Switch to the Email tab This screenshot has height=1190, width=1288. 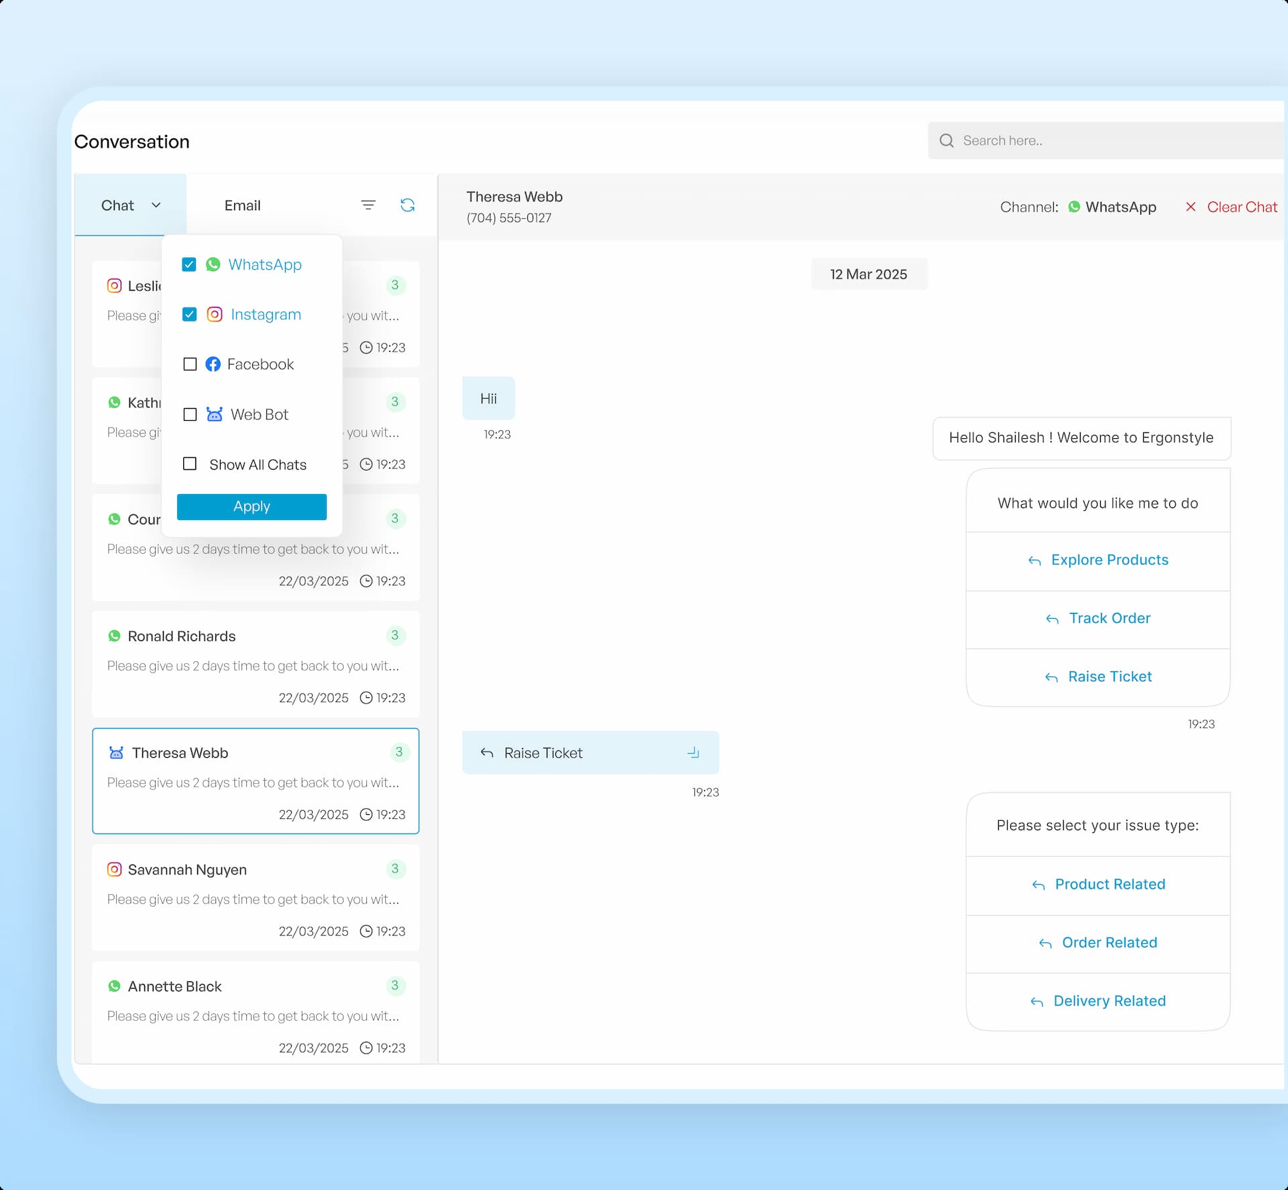(242, 205)
